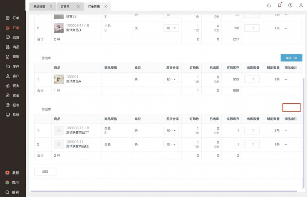Click the 出库数量 field for 测试商品A
Image resolution: width=307 pixels, height=197 pixels.
point(252,79)
